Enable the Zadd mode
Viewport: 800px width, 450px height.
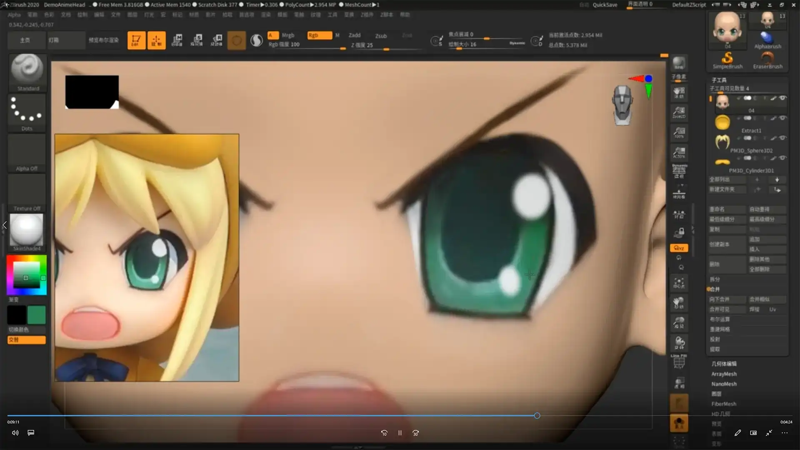click(355, 35)
